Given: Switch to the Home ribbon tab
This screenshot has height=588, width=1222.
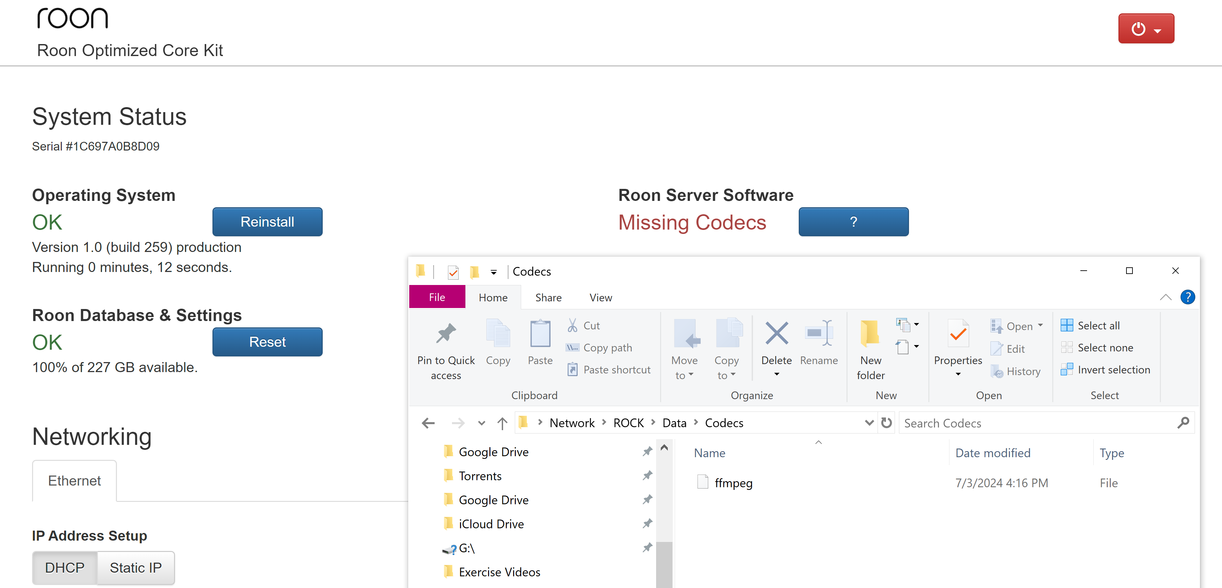Looking at the screenshot, I should pyautogui.click(x=493, y=297).
